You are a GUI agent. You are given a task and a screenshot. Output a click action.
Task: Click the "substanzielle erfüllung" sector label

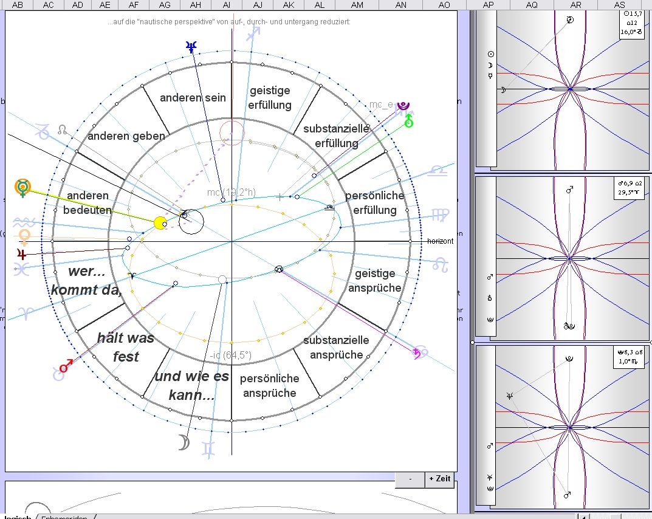click(x=337, y=136)
